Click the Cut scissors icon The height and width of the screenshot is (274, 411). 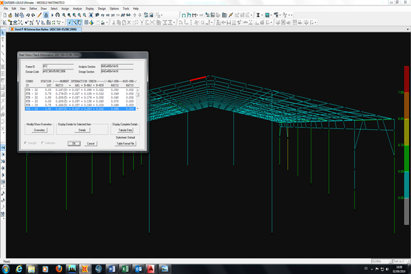tap(113, 22)
